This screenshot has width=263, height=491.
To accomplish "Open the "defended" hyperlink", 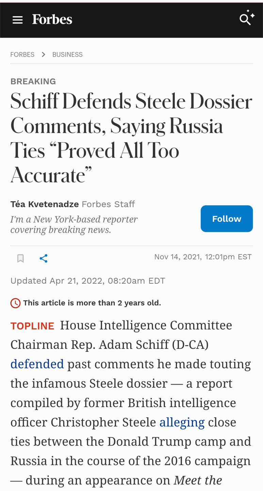I will [37, 364].
